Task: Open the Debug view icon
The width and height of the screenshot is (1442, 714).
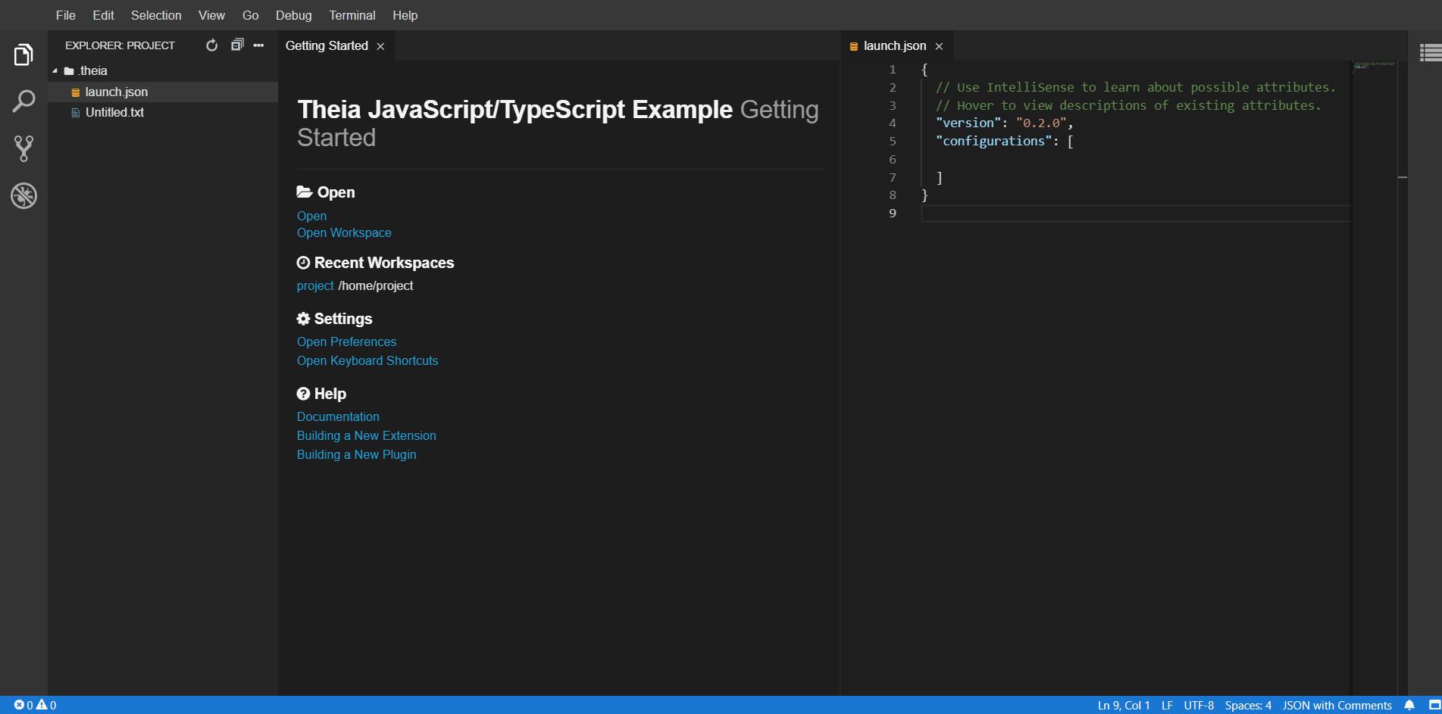Action: [x=23, y=195]
